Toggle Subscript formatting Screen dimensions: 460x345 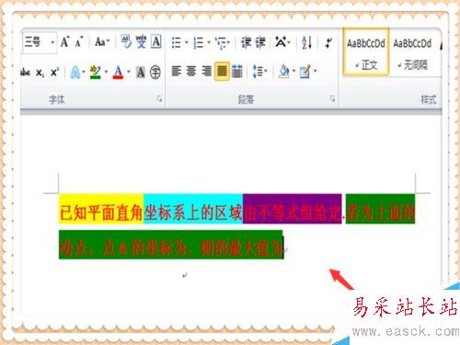pyautogui.click(x=40, y=73)
